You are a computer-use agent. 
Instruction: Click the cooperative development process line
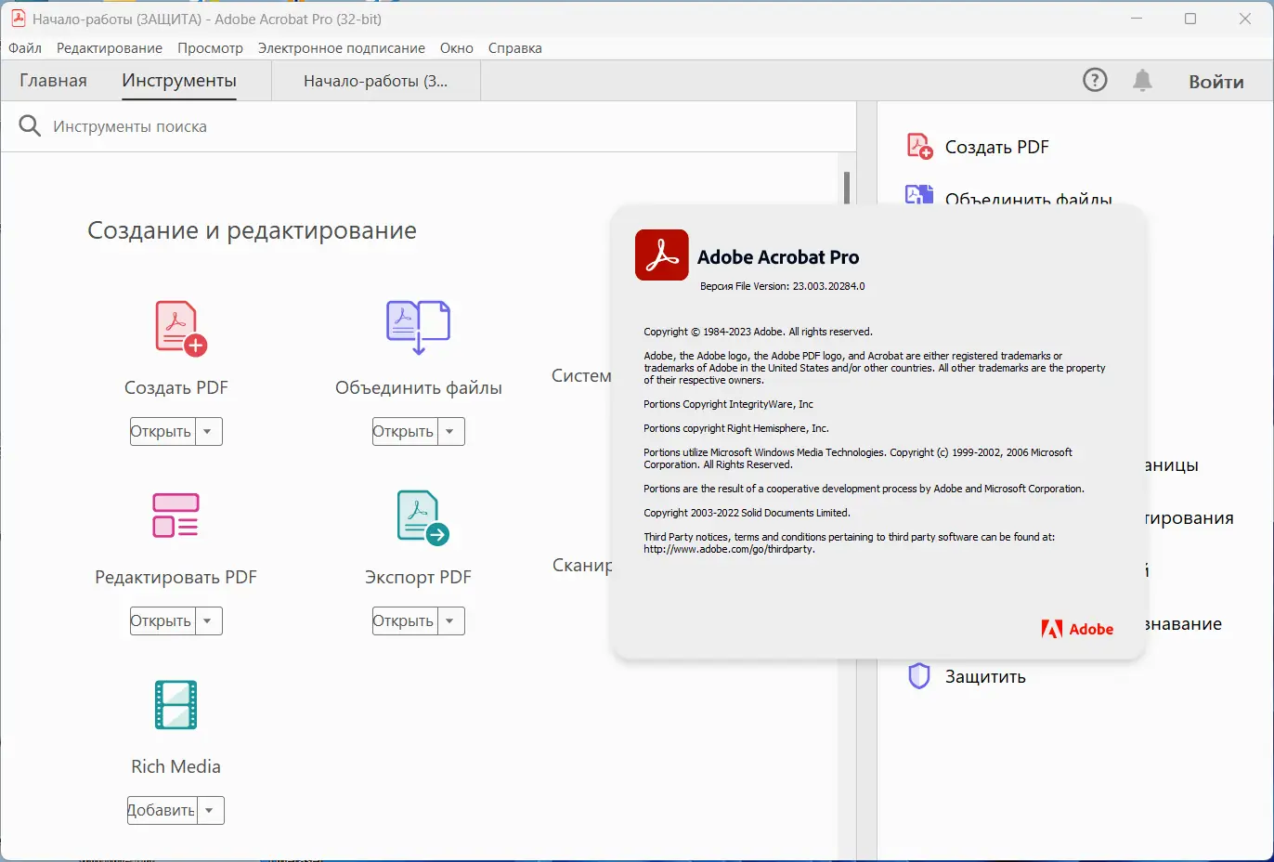click(864, 489)
